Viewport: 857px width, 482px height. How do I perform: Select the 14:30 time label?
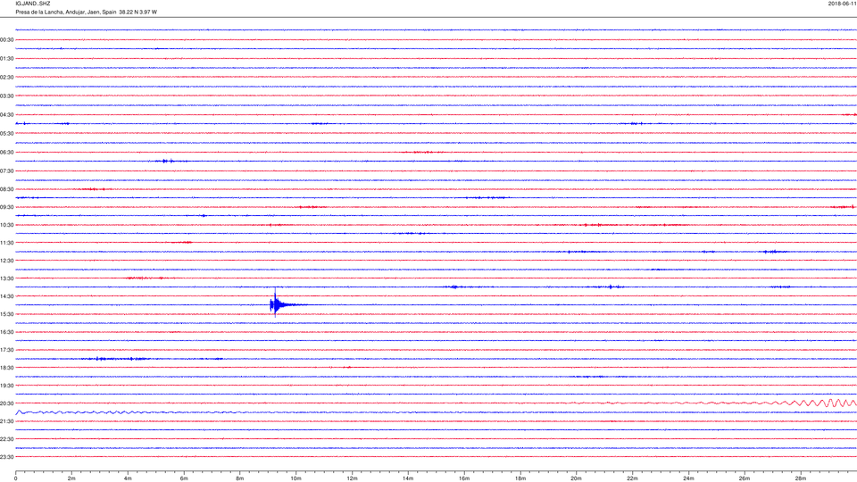(7, 296)
